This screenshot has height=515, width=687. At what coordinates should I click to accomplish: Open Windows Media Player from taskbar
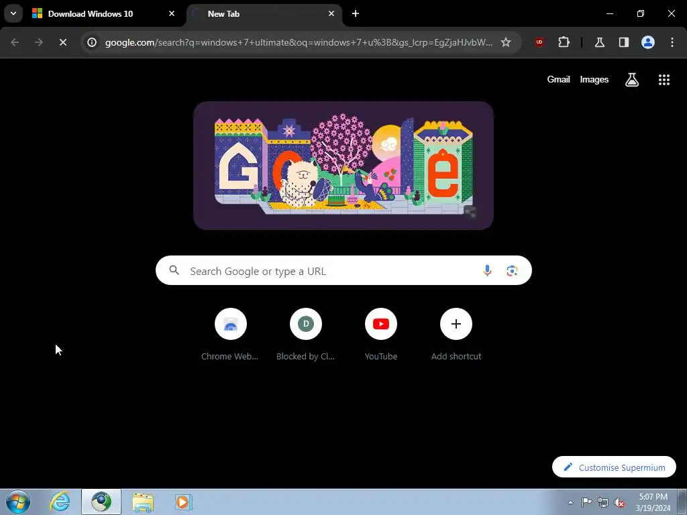pos(184,502)
